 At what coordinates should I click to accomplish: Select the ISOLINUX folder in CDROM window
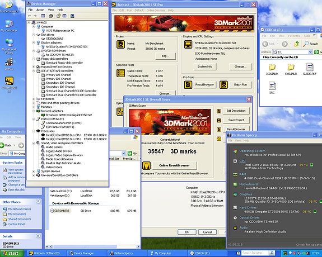click(272, 69)
